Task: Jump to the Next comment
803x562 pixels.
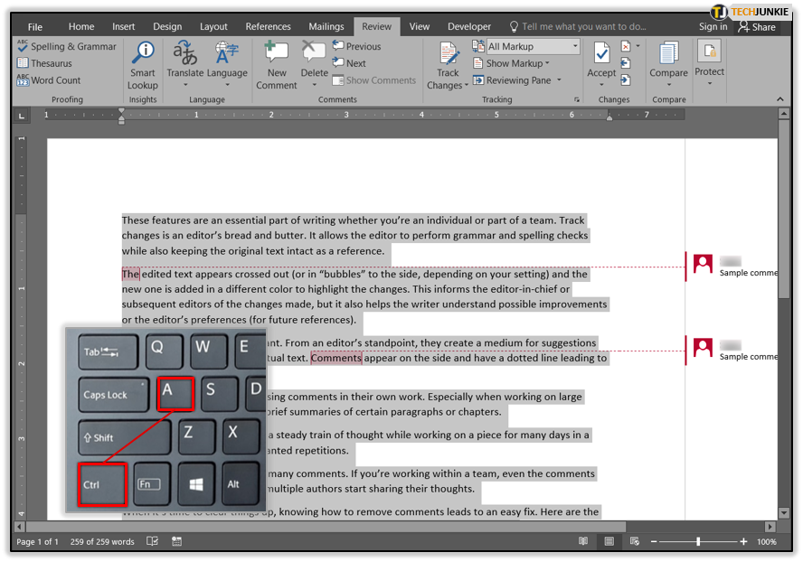Action: 349,63
